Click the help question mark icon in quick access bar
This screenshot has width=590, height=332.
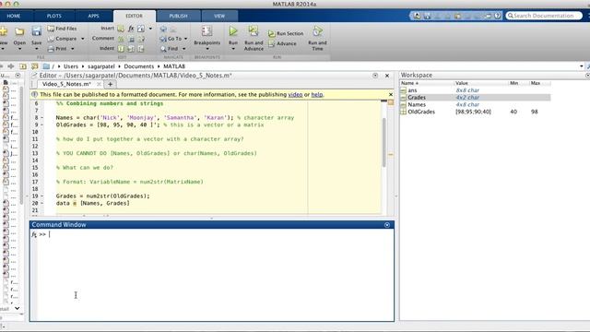click(x=498, y=16)
